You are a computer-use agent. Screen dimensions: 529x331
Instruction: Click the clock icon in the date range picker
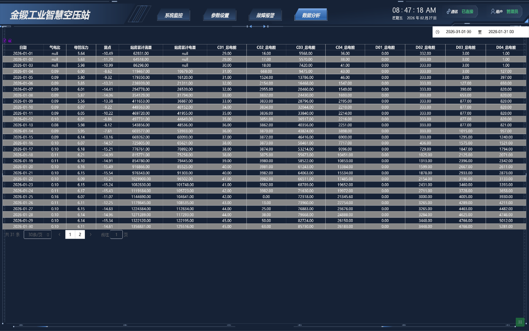click(438, 32)
